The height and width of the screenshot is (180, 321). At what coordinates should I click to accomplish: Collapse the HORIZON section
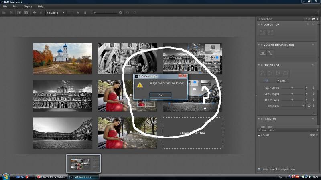coord(259,119)
